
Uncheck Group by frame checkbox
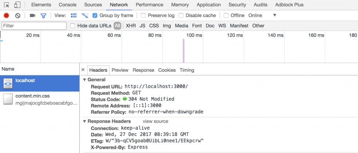(95, 16)
